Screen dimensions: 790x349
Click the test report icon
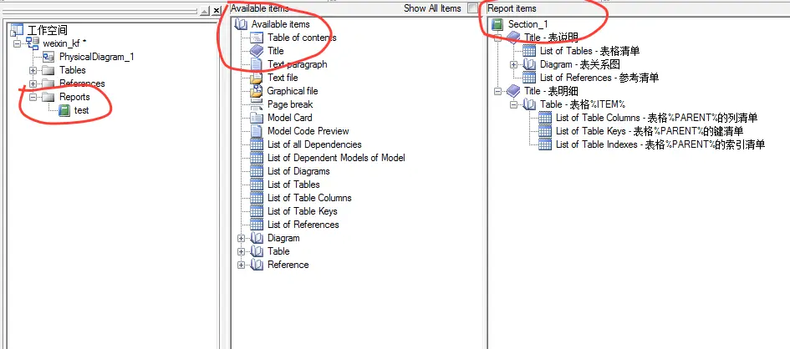click(64, 111)
